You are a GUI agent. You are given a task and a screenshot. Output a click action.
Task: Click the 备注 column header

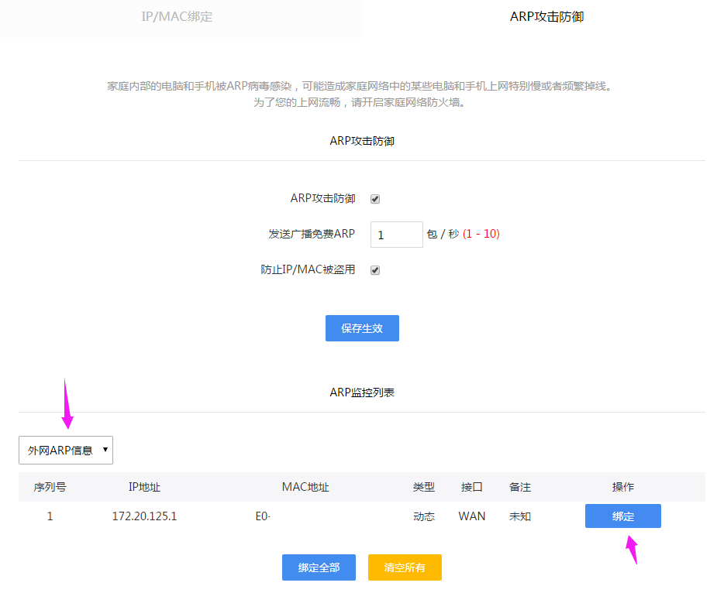pyautogui.click(x=520, y=487)
